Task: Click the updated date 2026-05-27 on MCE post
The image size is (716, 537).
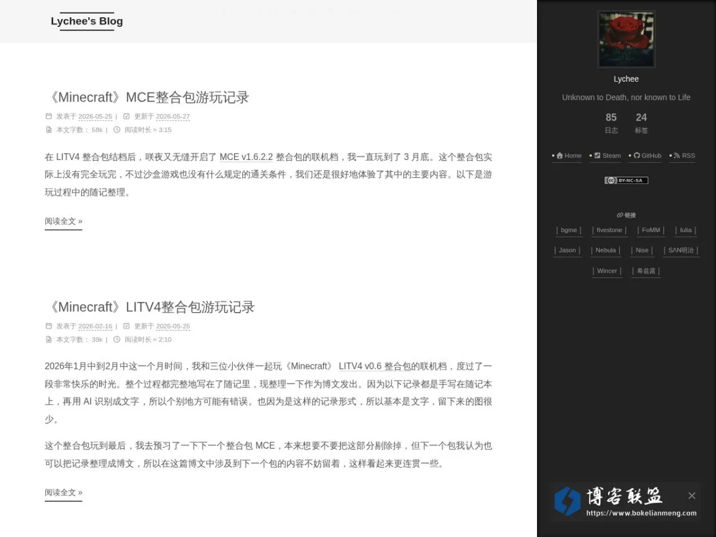Action: 173,117
